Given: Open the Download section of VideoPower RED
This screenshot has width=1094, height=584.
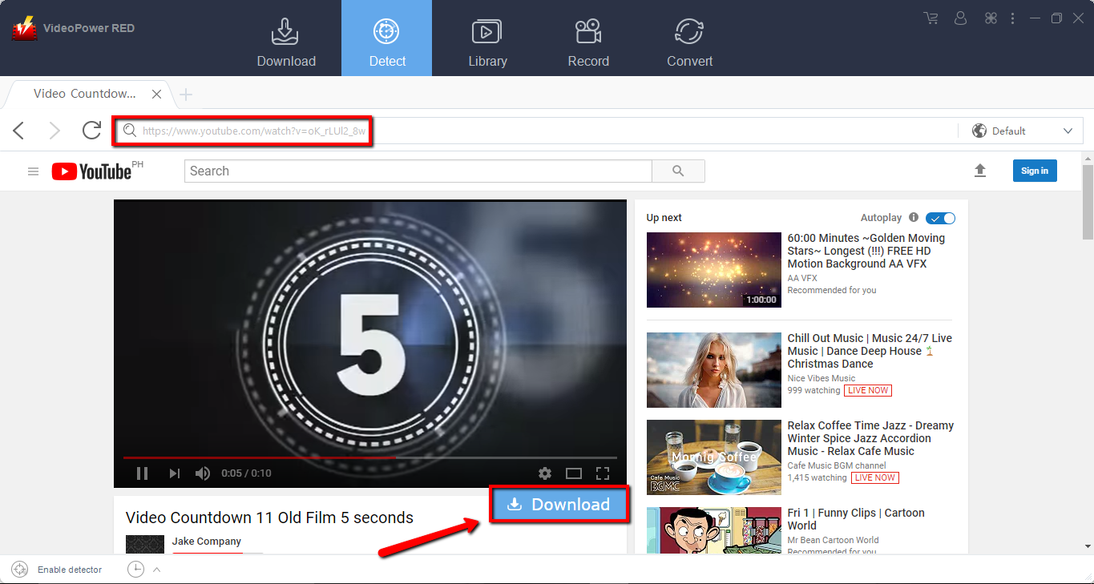Looking at the screenshot, I should pyautogui.click(x=285, y=38).
